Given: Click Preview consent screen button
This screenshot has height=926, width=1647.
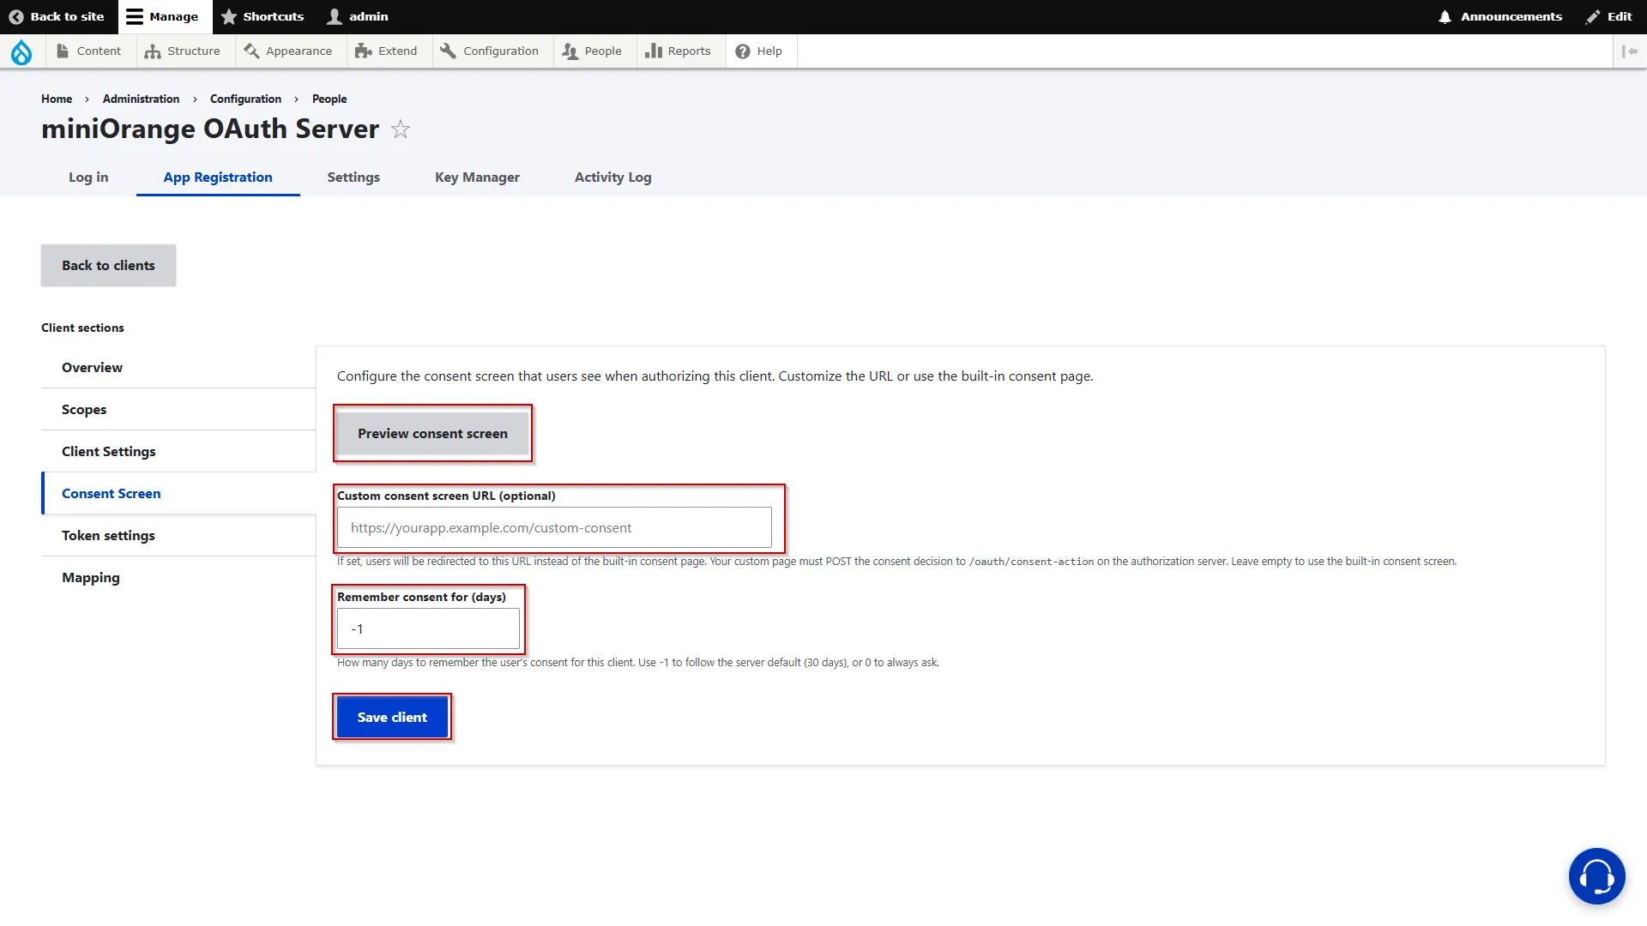Looking at the screenshot, I should point(432,434).
